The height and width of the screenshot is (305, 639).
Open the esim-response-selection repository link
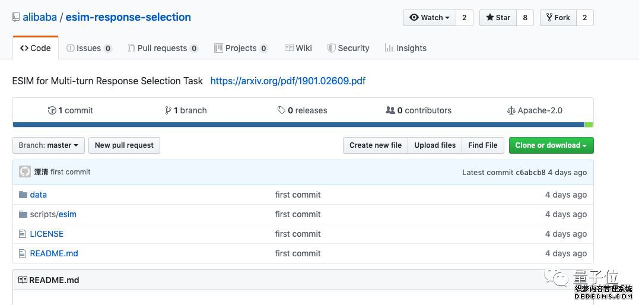tap(128, 17)
